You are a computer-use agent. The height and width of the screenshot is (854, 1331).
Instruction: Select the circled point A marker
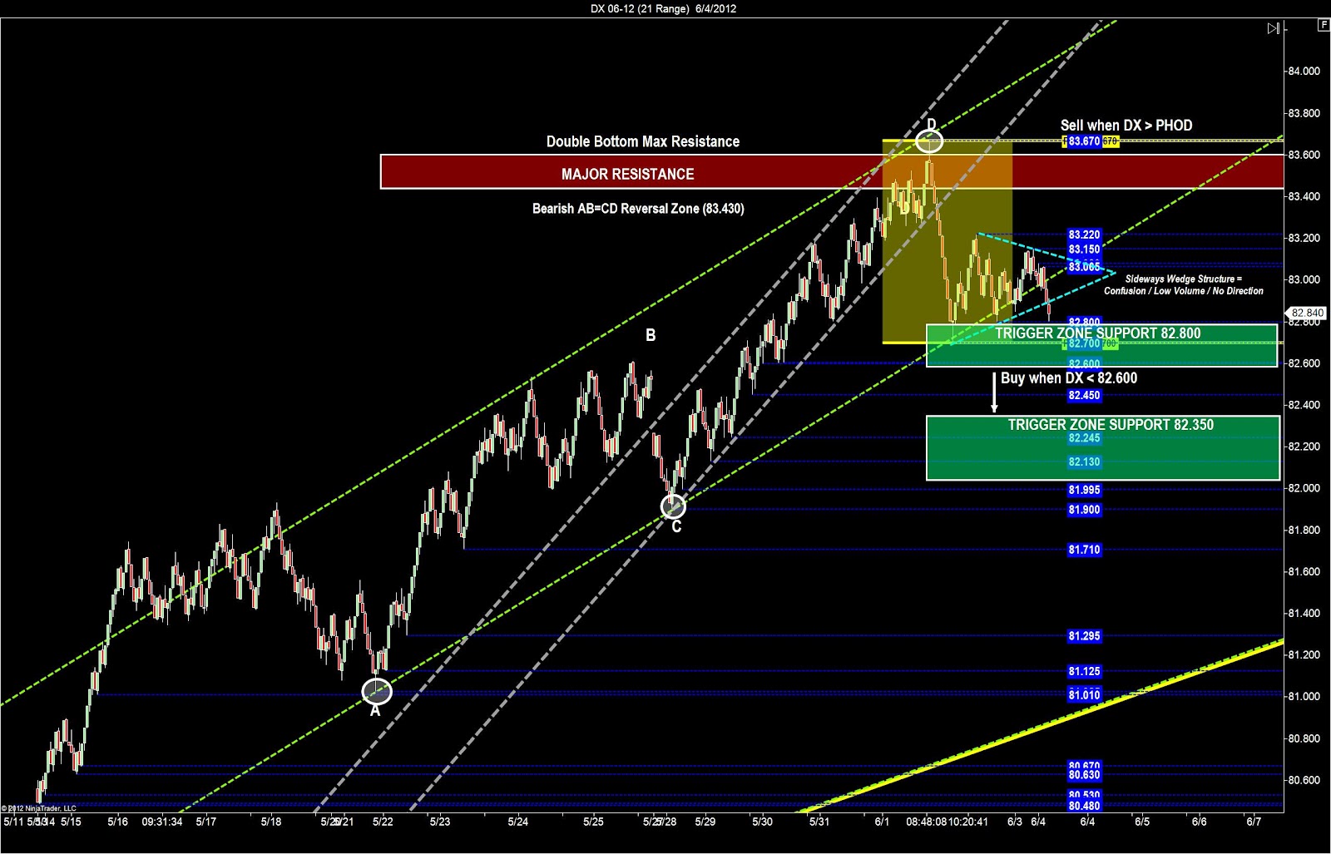(376, 690)
